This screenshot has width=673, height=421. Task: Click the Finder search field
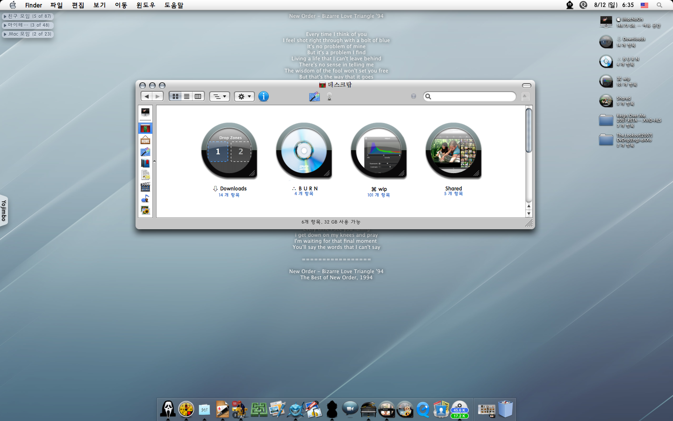[x=470, y=96]
